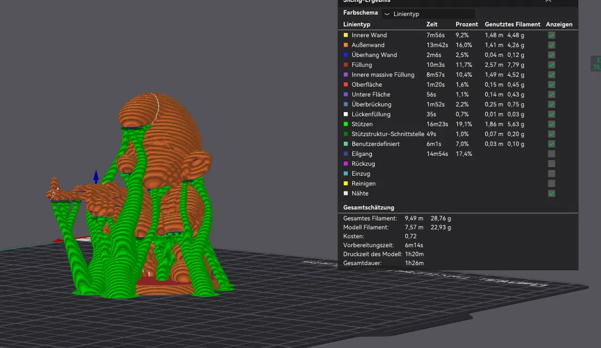
Task: Toggle visibility of Überbrückung
Action: click(551, 104)
